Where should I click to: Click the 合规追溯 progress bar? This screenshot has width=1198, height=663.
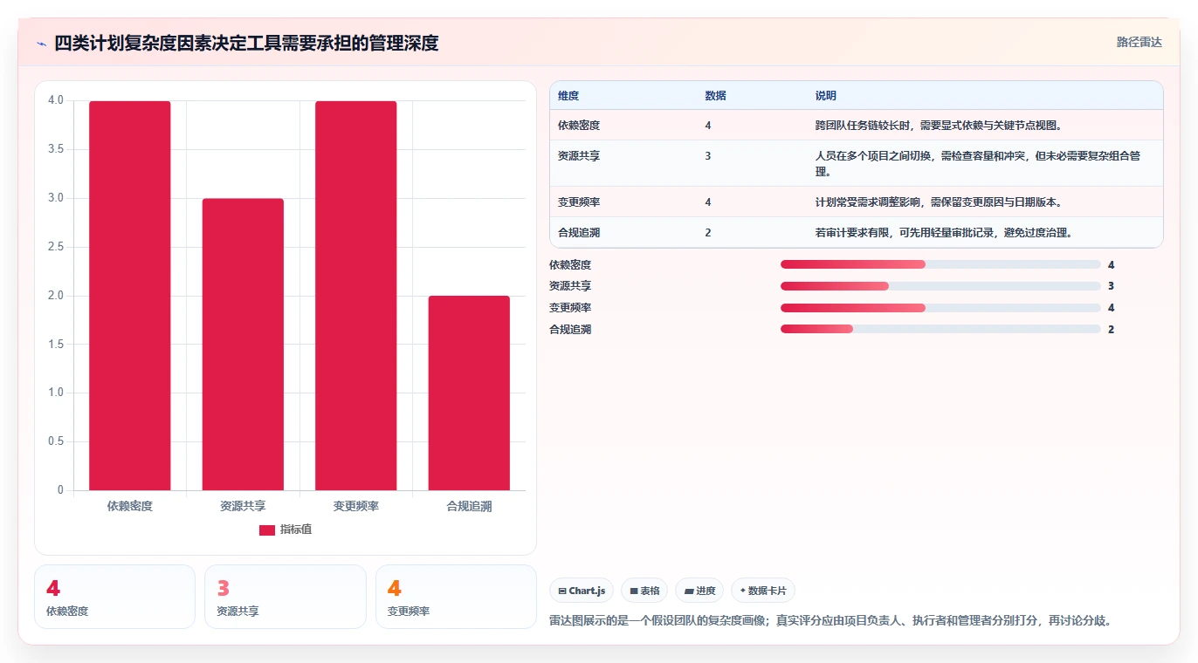coord(940,329)
